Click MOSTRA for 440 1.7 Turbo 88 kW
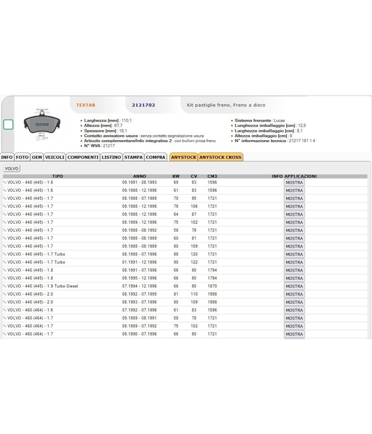This screenshot has width=372, height=434. pyautogui.click(x=294, y=254)
